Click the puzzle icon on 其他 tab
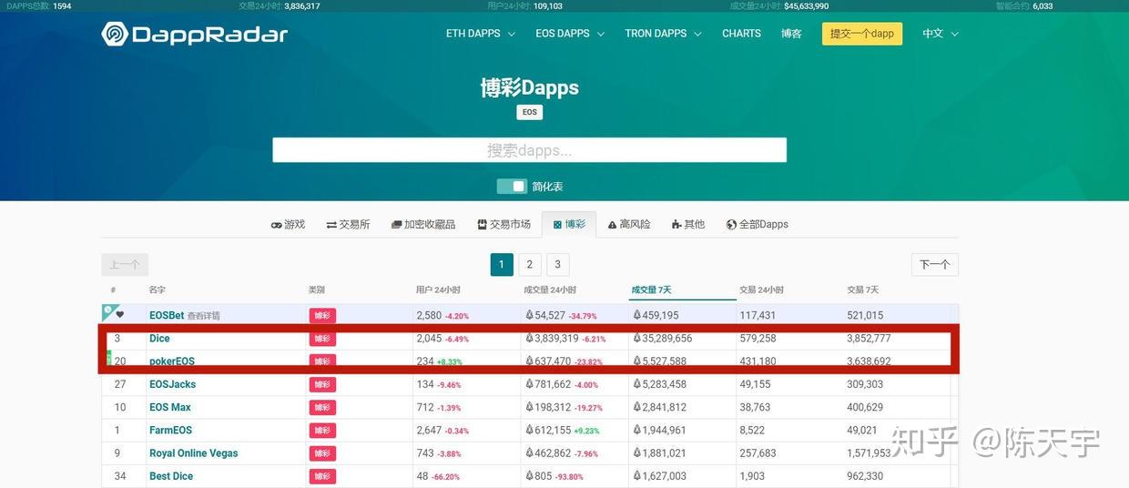The width and height of the screenshot is (1129, 488). 676,225
